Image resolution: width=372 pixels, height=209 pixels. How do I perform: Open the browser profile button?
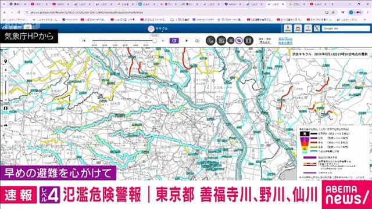coord(355,12)
